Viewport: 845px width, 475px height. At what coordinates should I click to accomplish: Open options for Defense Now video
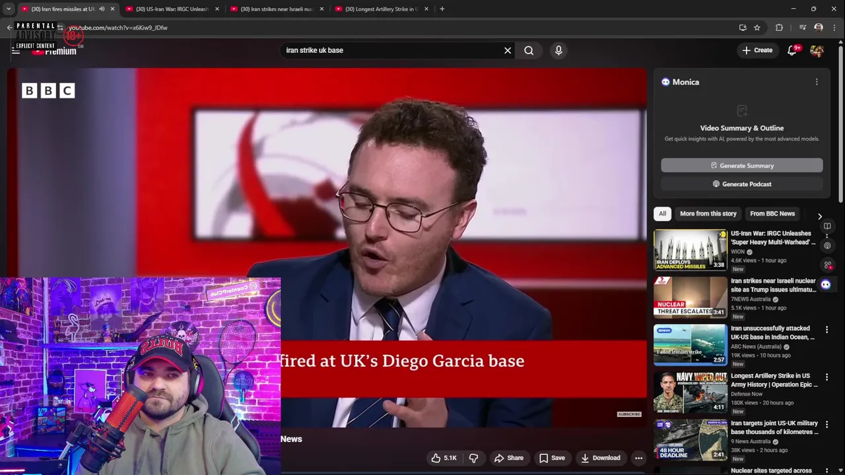(827, 377)
